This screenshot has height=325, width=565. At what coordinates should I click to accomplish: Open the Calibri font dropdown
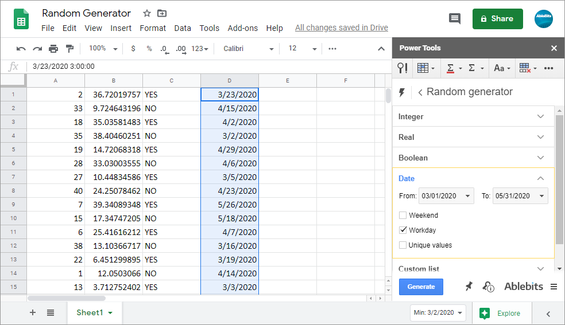coord(248,49)
